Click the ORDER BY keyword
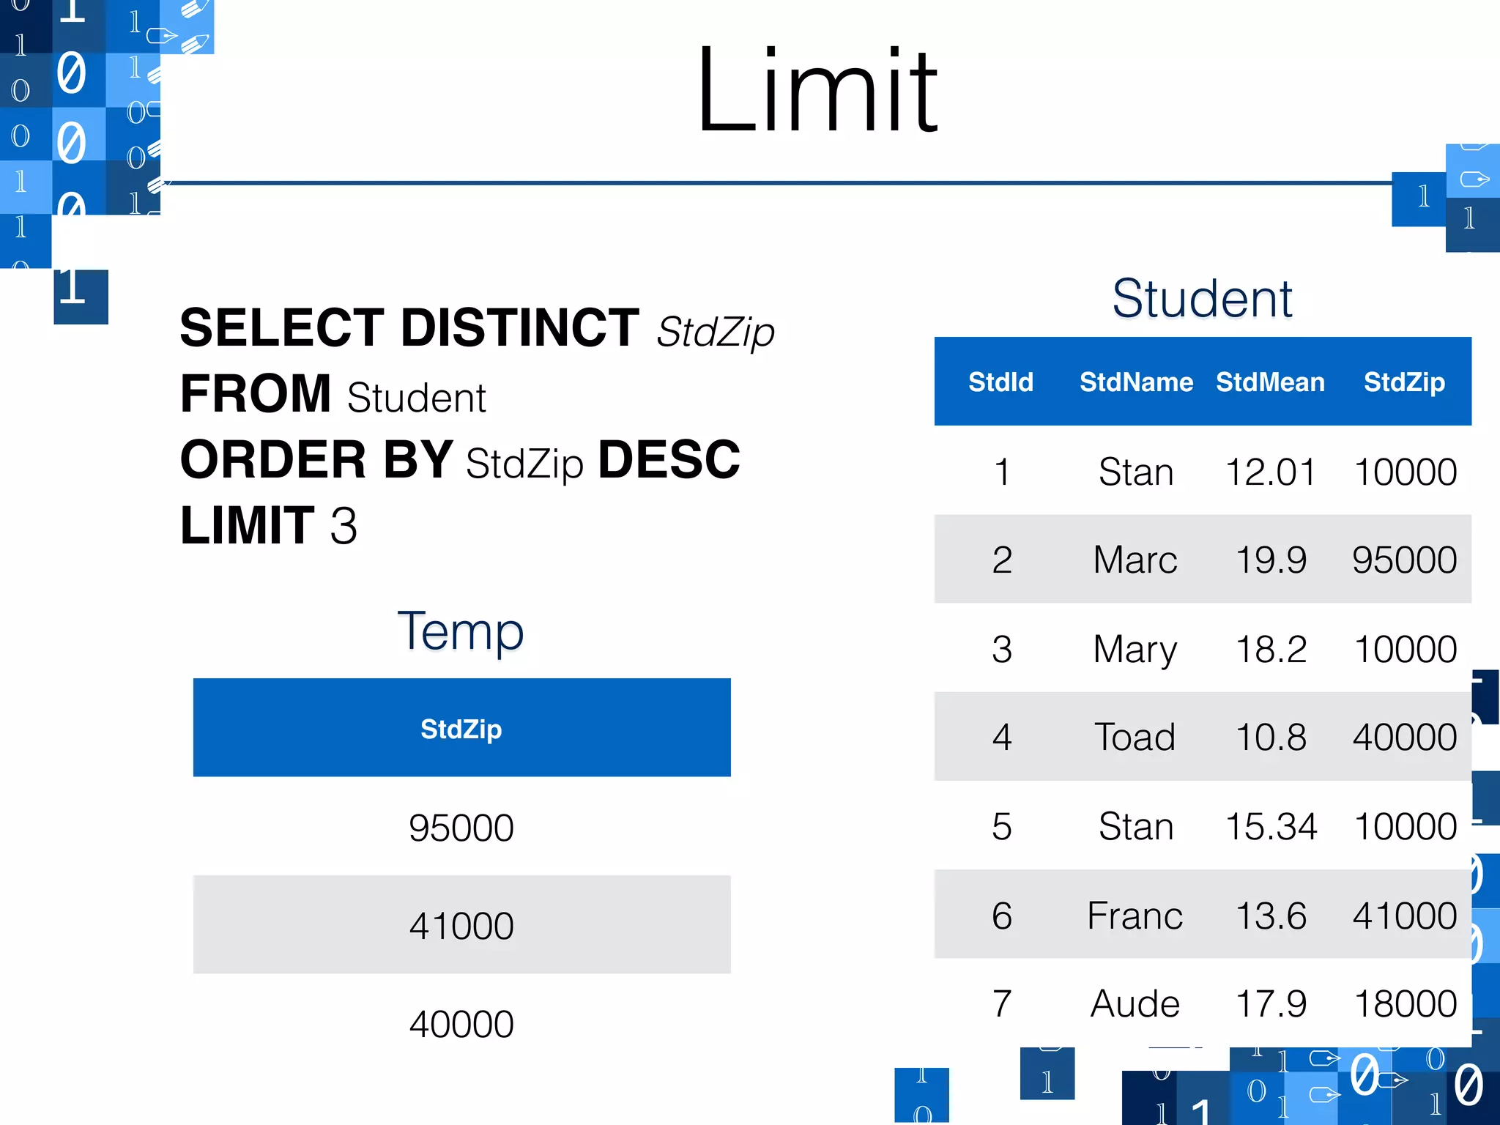The height and width of the screenshot is (1125, 1500). pyautogui.click(x=316, y=460)
